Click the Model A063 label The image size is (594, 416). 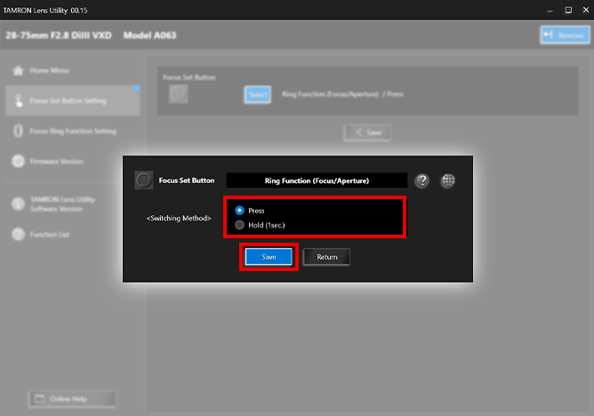click(149, 36)
